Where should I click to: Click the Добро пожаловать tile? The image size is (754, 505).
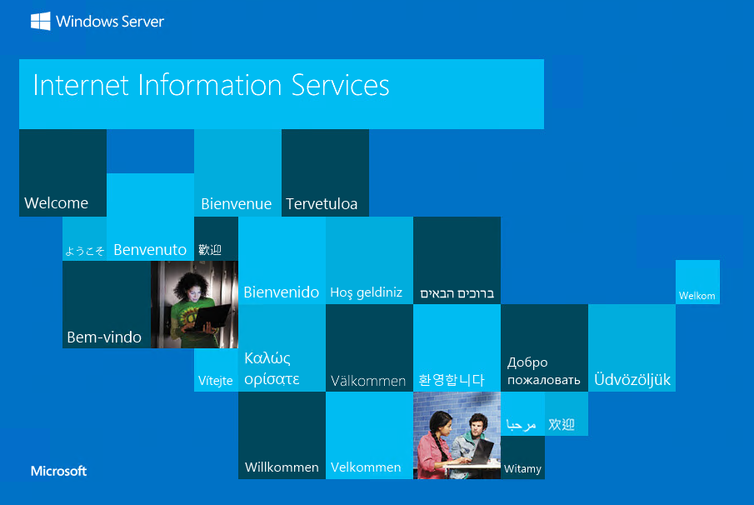(x=544, y=348)
